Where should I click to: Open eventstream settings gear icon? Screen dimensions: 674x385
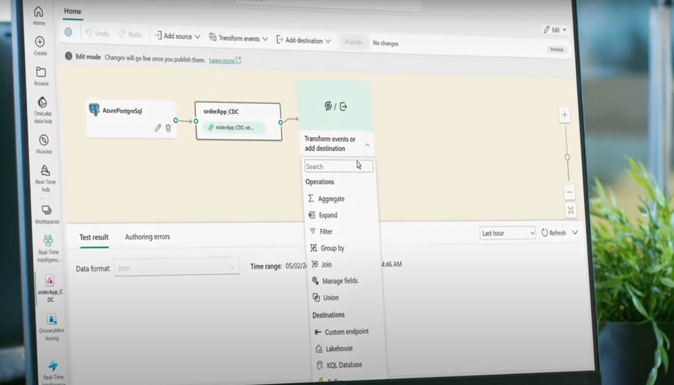tap(68, 32)
